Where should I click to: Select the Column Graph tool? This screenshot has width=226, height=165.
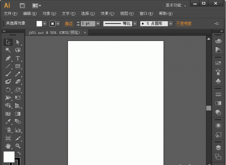click(x=18, y=130)
